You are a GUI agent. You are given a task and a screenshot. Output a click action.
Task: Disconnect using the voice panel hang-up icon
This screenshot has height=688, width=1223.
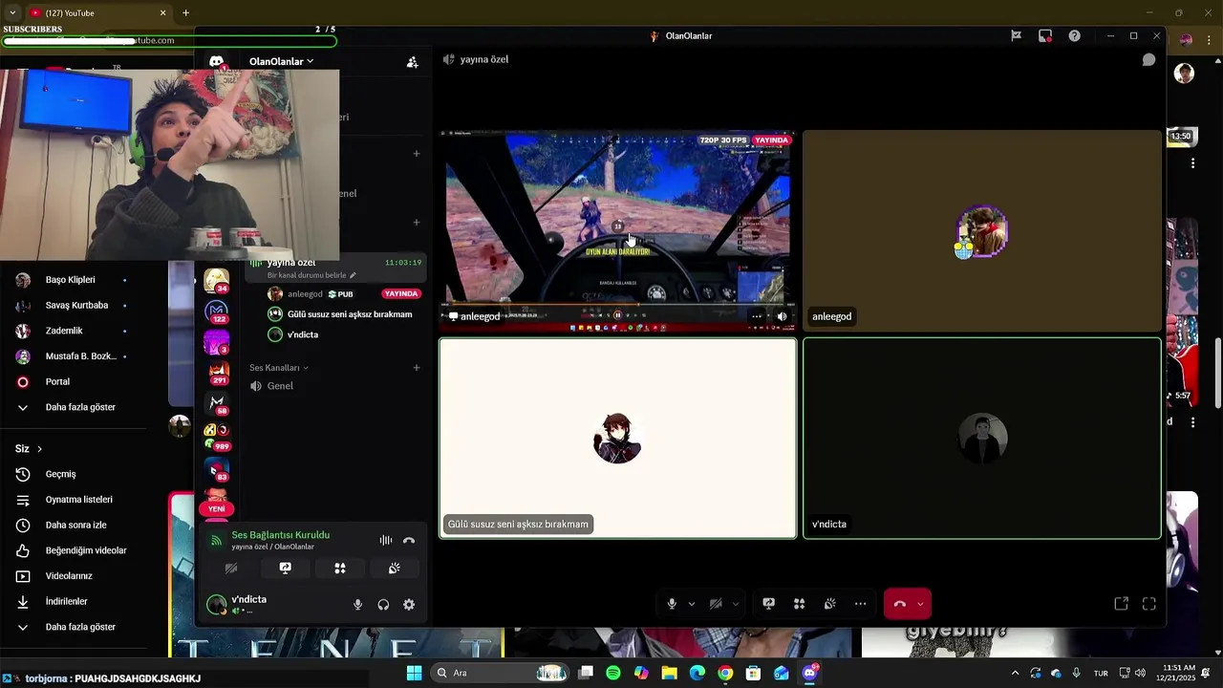tap(409, 540)
